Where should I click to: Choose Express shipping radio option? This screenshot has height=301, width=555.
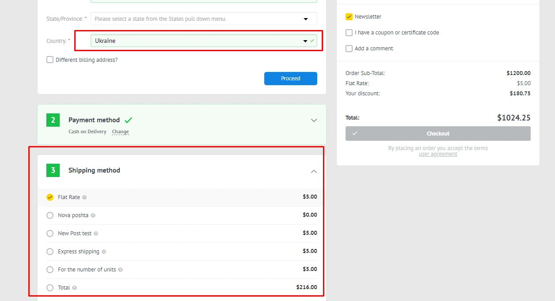tap(50, 252)
